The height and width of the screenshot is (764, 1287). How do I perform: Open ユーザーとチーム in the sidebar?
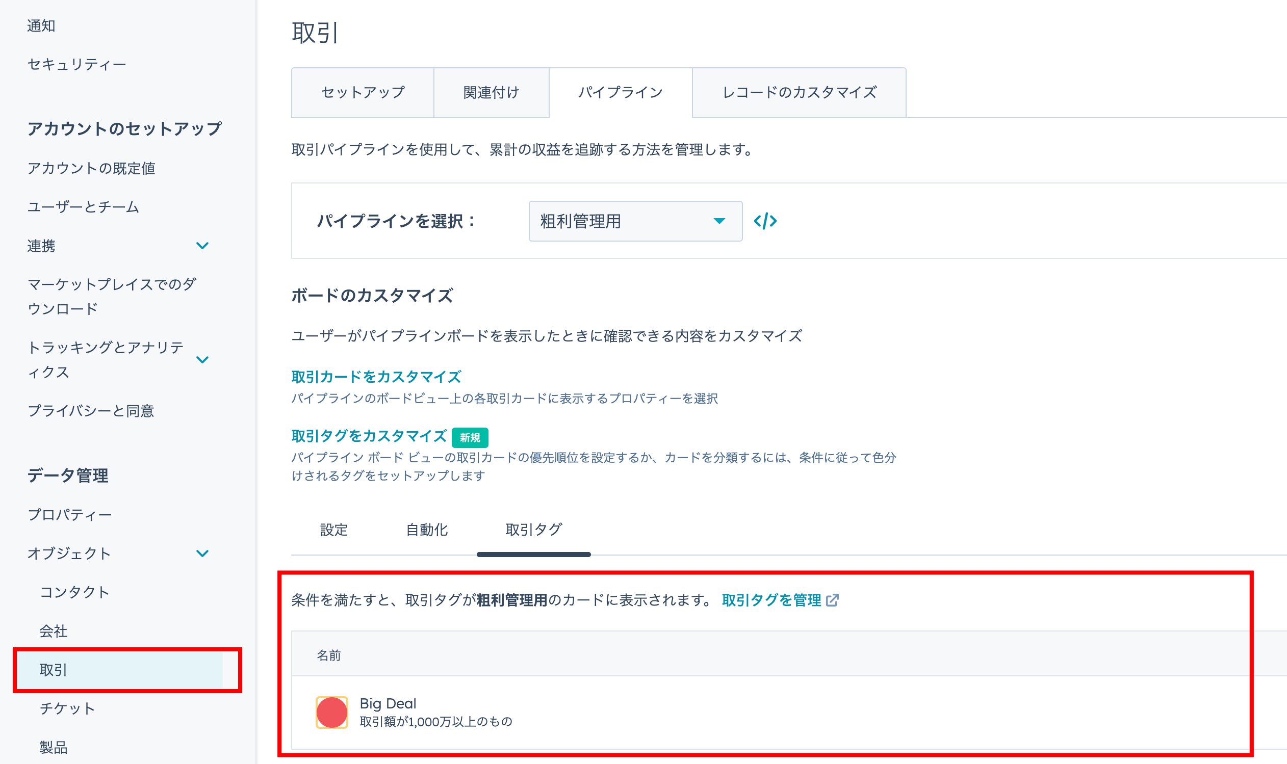pos(84,207)
